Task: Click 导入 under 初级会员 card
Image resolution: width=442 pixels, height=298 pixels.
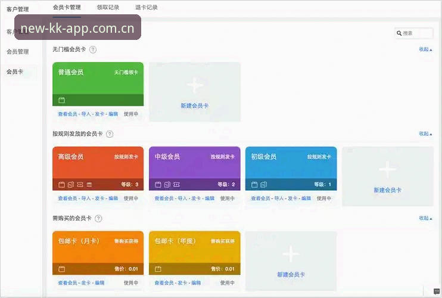Action: 279,198
